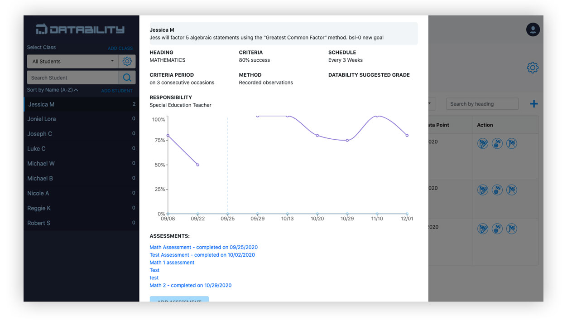
Task: Open the partially hidden dropdown beside heading search
Action: tap(431, 104)
